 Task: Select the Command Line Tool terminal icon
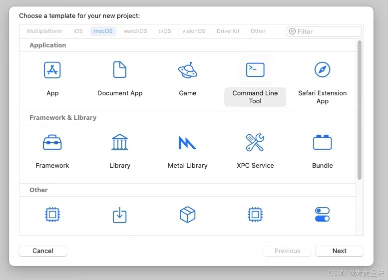coord(255,70)
